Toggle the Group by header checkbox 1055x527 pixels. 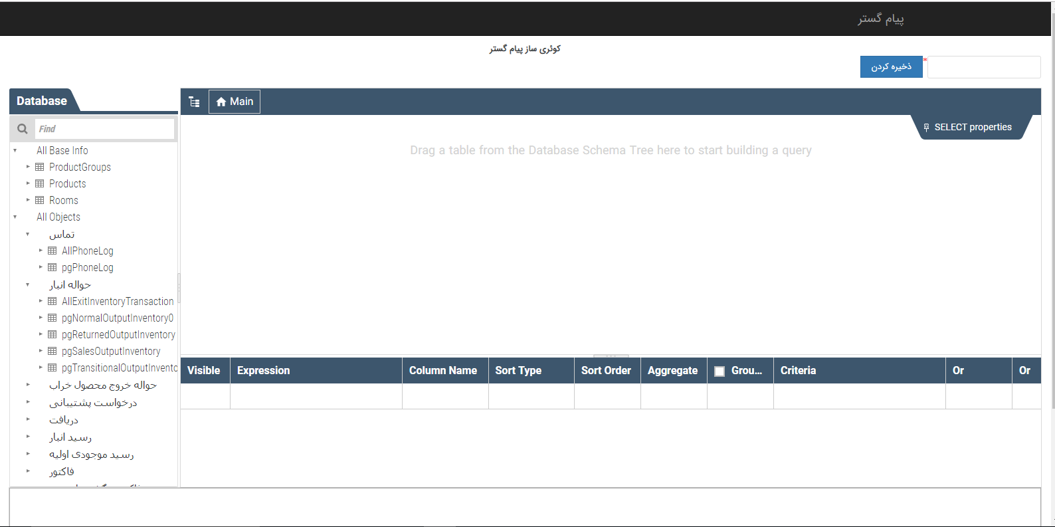[719, 371]
